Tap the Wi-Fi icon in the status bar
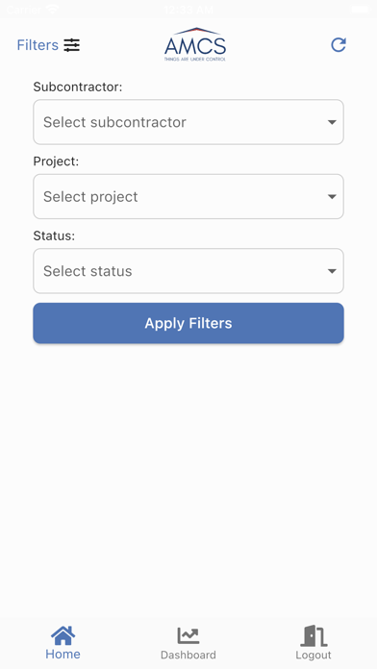The image size is (377, 669). pos(53,9)
